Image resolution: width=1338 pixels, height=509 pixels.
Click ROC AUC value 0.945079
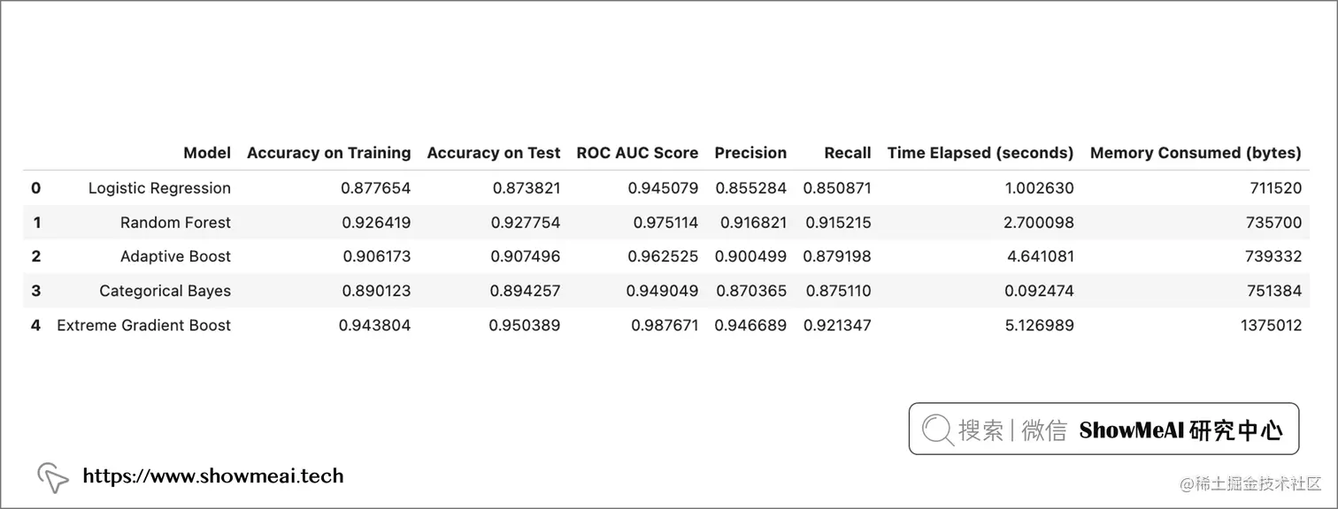[664, 188]
